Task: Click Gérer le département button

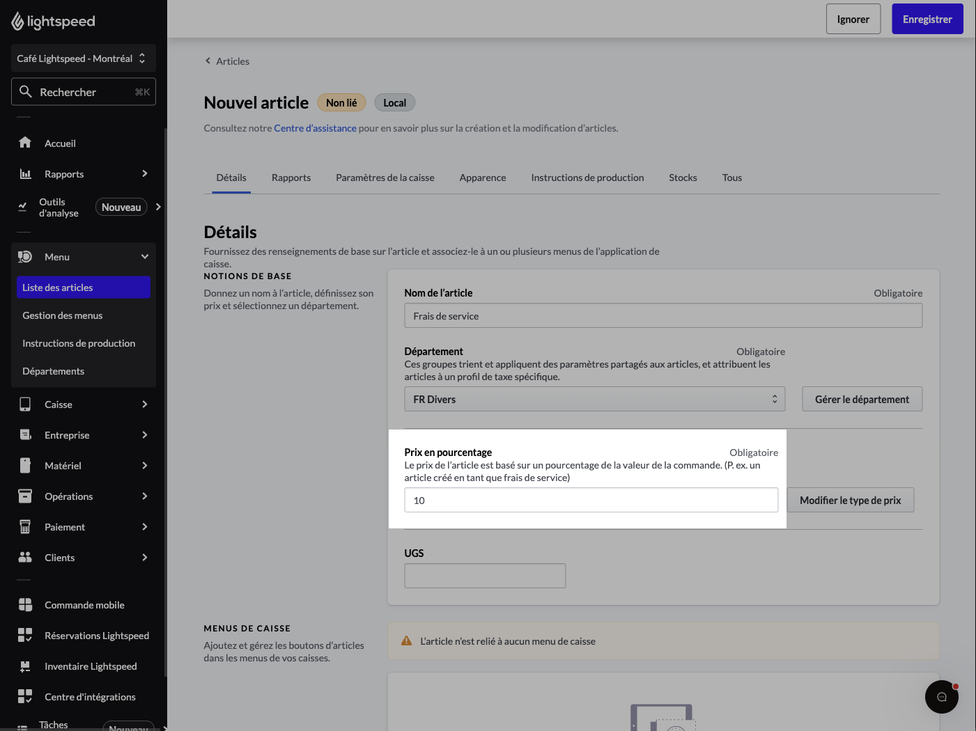Action: coord(862,400)
